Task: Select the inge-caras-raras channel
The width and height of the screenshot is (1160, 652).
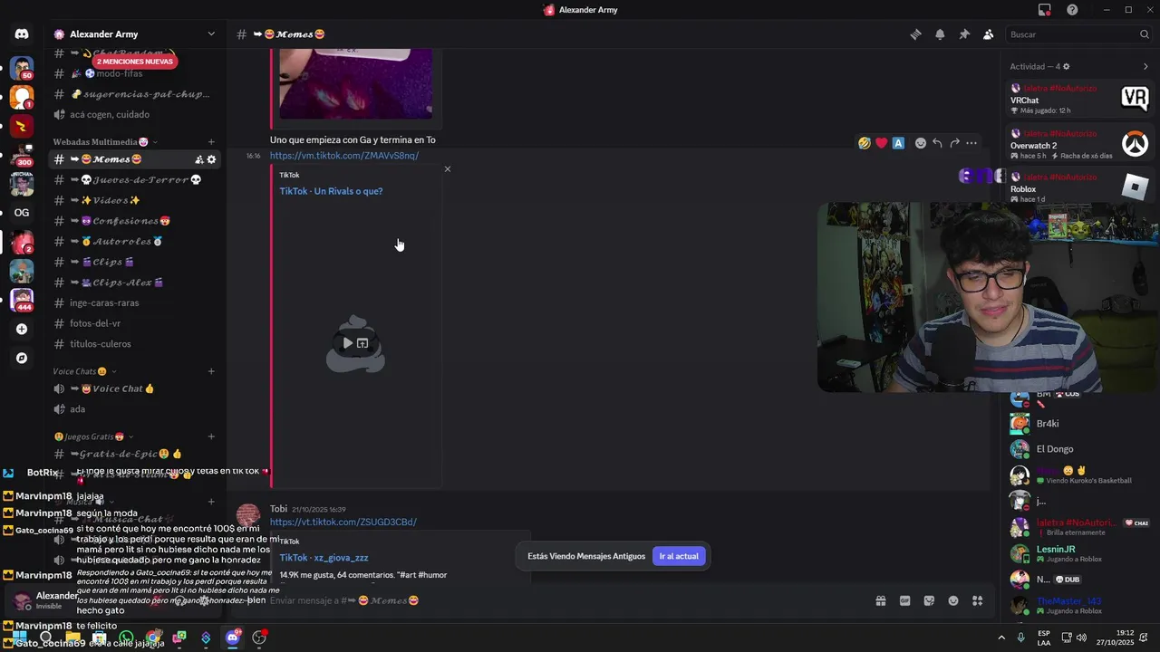Action: 134,303
